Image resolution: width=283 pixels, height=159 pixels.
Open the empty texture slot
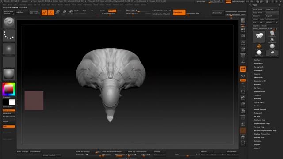tap(9, 62)
